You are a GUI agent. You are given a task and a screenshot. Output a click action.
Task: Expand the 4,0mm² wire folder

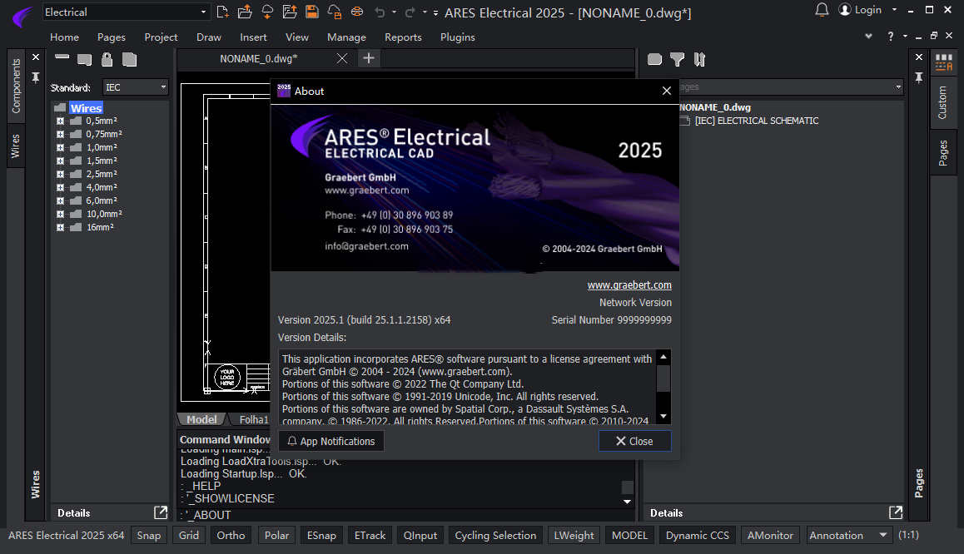(60, 187)
